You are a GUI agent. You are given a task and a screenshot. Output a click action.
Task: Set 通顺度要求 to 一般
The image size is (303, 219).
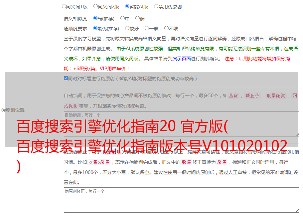(x=147, y=28)
